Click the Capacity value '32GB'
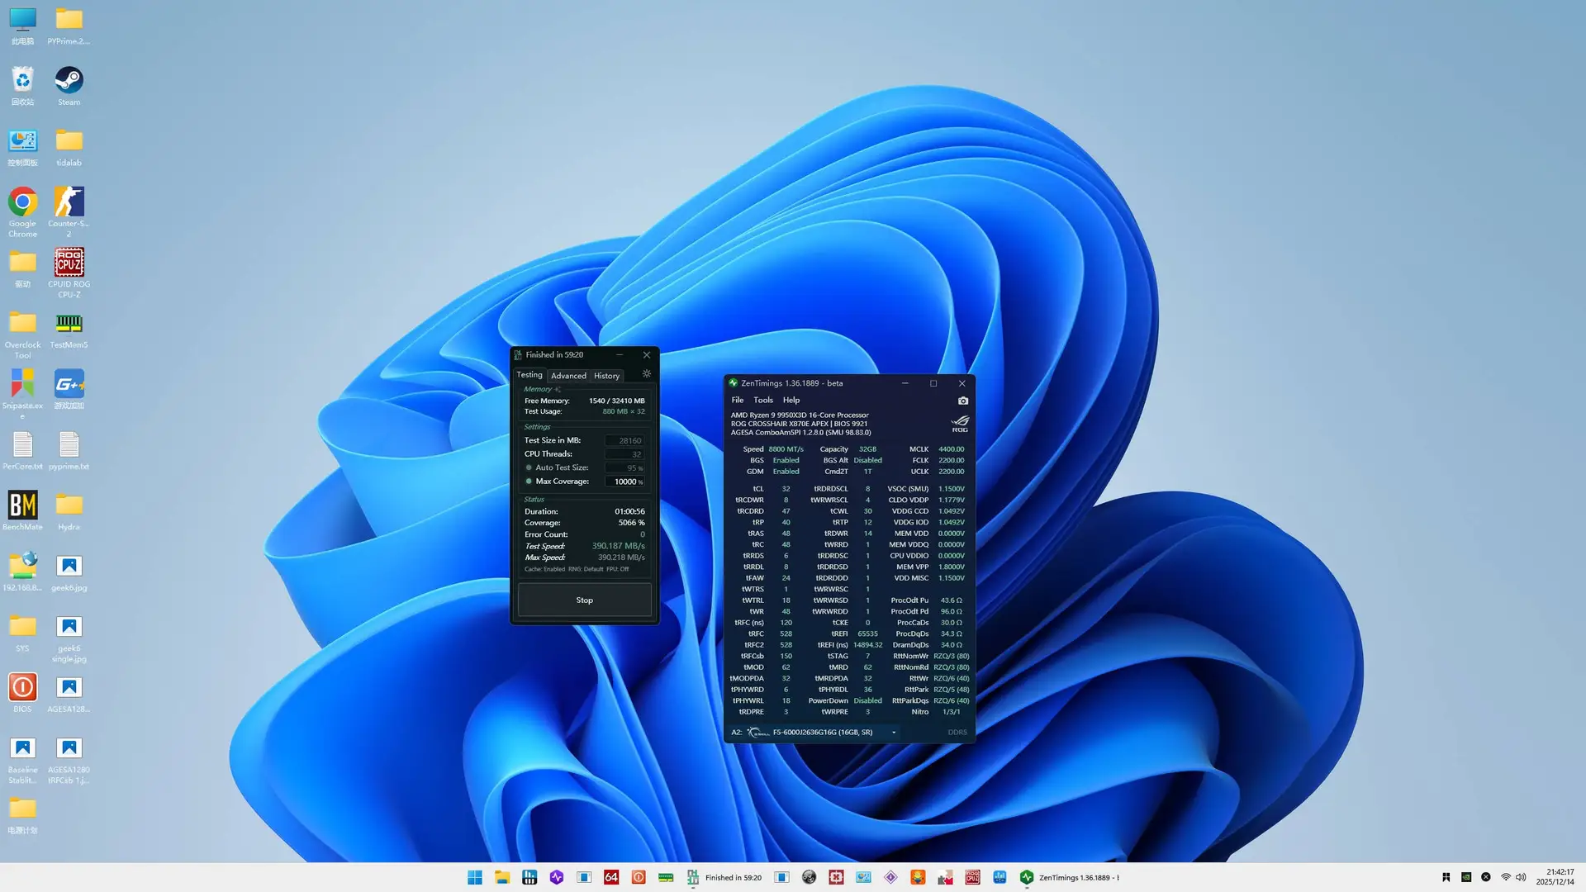The width and height of the screenshot is (1586, 892). [x=867, y=449]
